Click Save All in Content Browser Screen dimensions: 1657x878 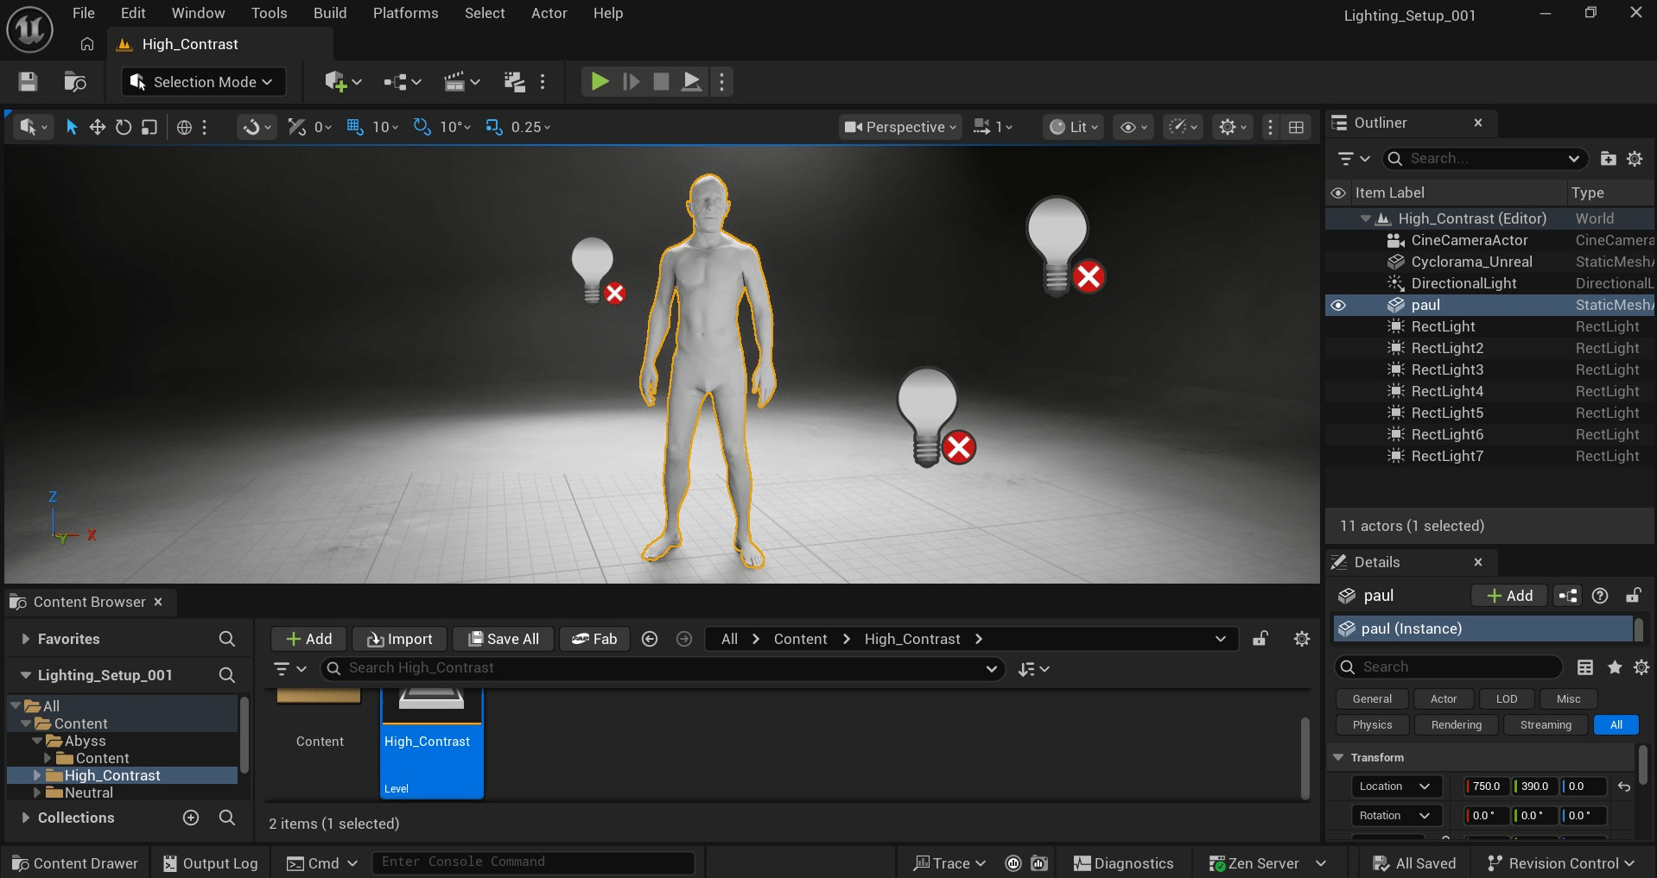(x=503, y=639)
